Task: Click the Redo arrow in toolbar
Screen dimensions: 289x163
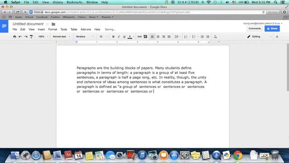Action: 26,37
